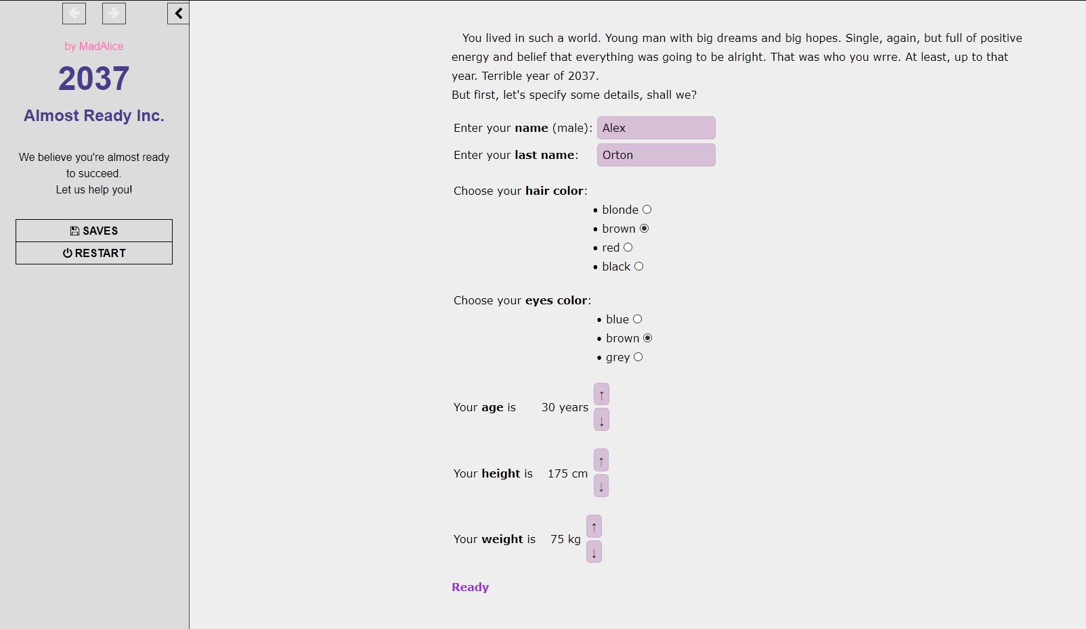This screenshot has height=629, width=1086.
Task: Click the Ready link
Action: click(x=470, y=587)
